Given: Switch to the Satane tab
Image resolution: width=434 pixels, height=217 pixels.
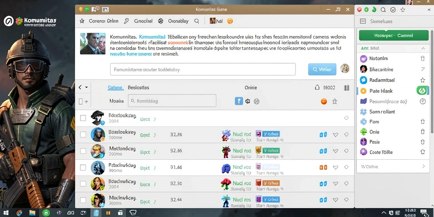Looking at the screenshot, I should tap(115, 88).
